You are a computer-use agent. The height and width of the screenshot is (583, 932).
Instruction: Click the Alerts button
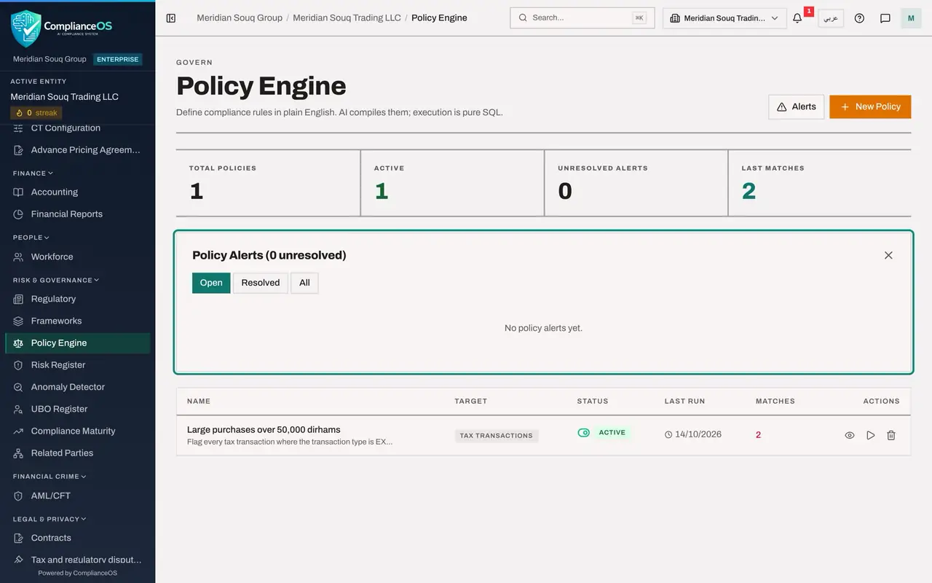coord(797,106)
